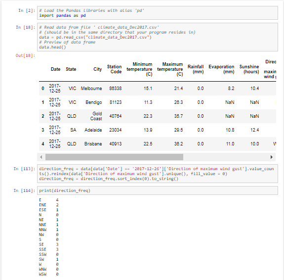Click the print(direction_freq) code cell
The image size is (284, 280).
[x=158, y=190]
